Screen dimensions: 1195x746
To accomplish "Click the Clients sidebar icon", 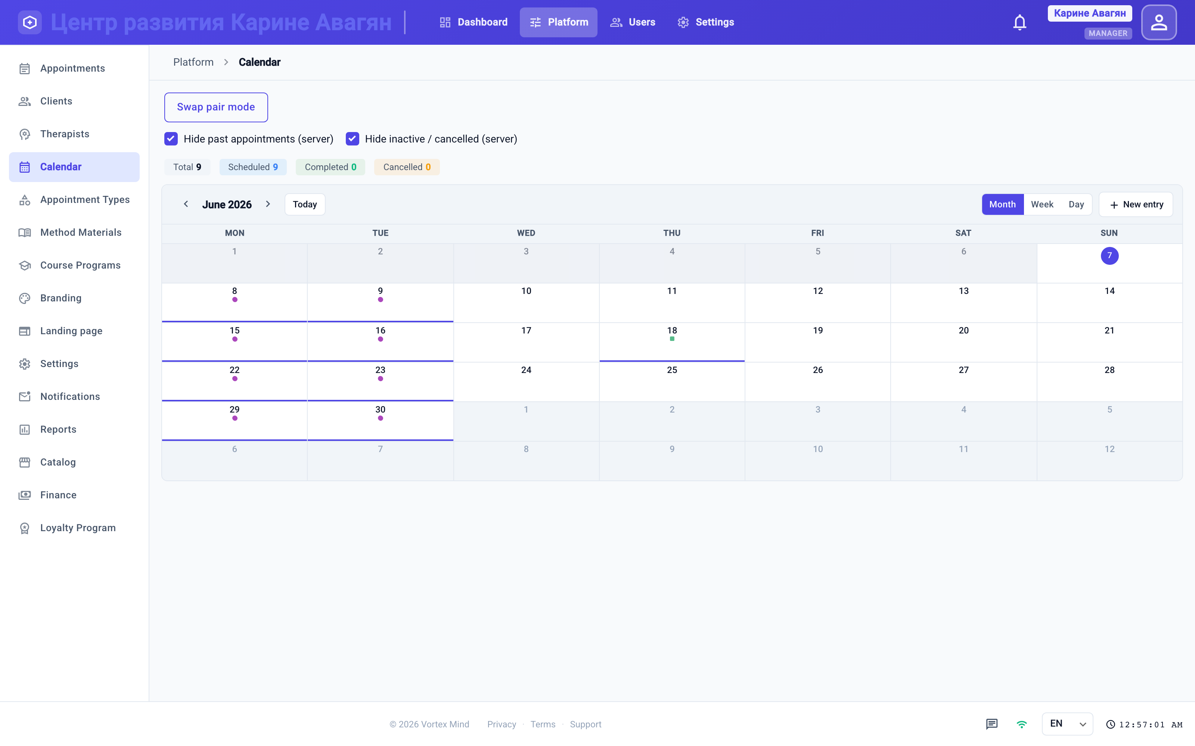I will [x=25, y=101].
